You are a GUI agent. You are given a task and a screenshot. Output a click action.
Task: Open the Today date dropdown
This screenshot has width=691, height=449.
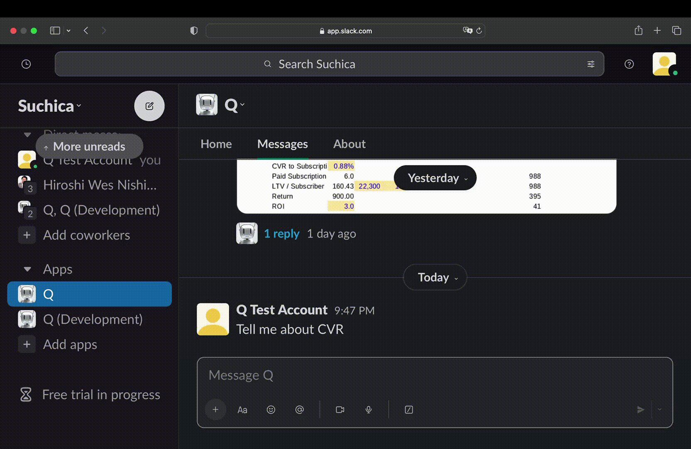coord(434,277)
